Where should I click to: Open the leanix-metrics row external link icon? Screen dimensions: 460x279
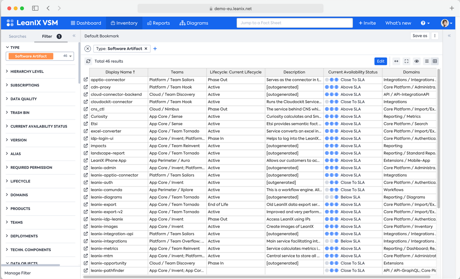pos(86,248)
